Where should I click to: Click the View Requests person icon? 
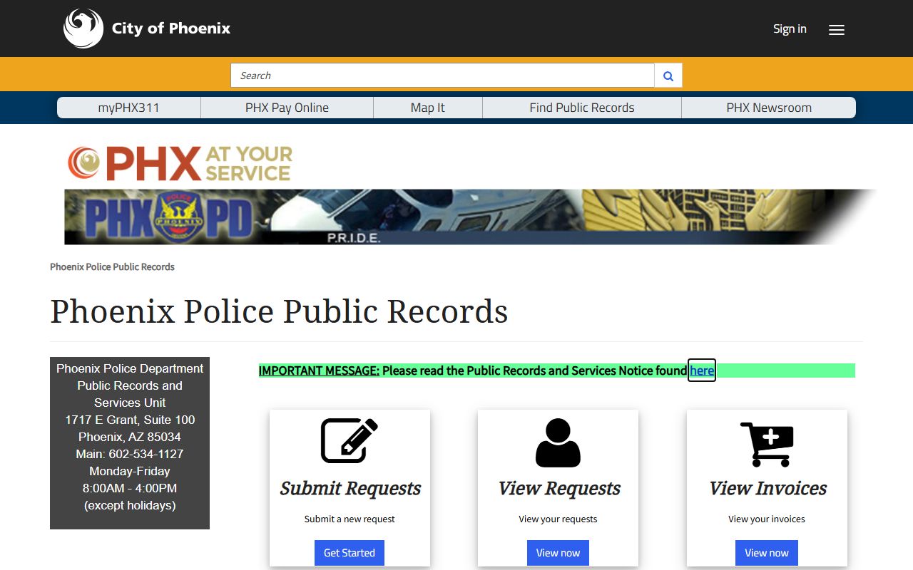(558, 442)
